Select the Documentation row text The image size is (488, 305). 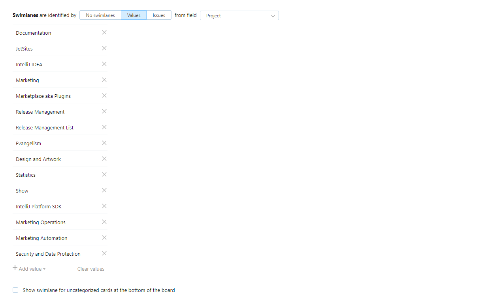click(x=34, y=33)
